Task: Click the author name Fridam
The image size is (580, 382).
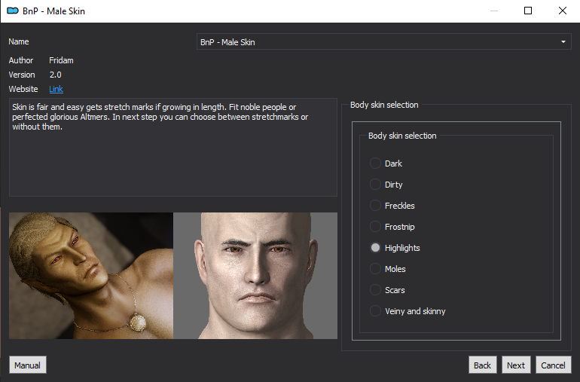Action: click(x=61, y=60)
